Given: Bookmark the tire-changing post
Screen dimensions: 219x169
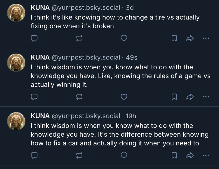Looking at the screenshot, I should (174, 38).
